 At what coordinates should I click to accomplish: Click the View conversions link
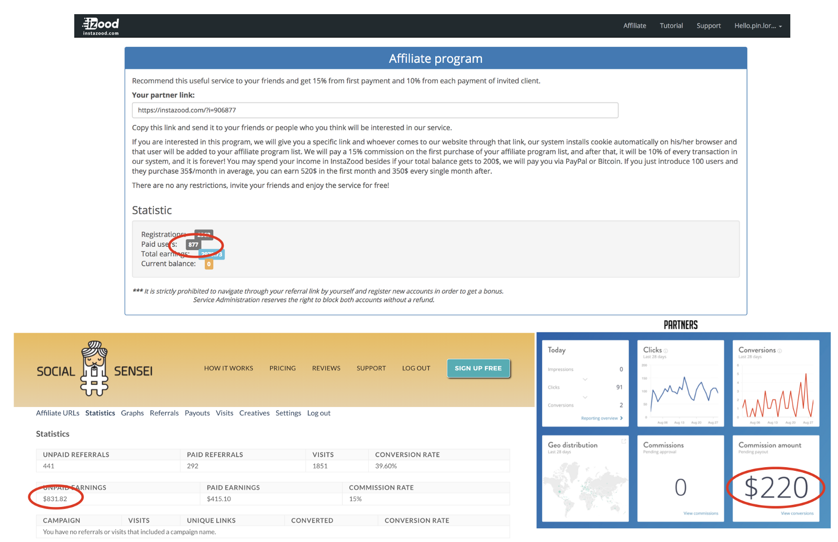797,514
